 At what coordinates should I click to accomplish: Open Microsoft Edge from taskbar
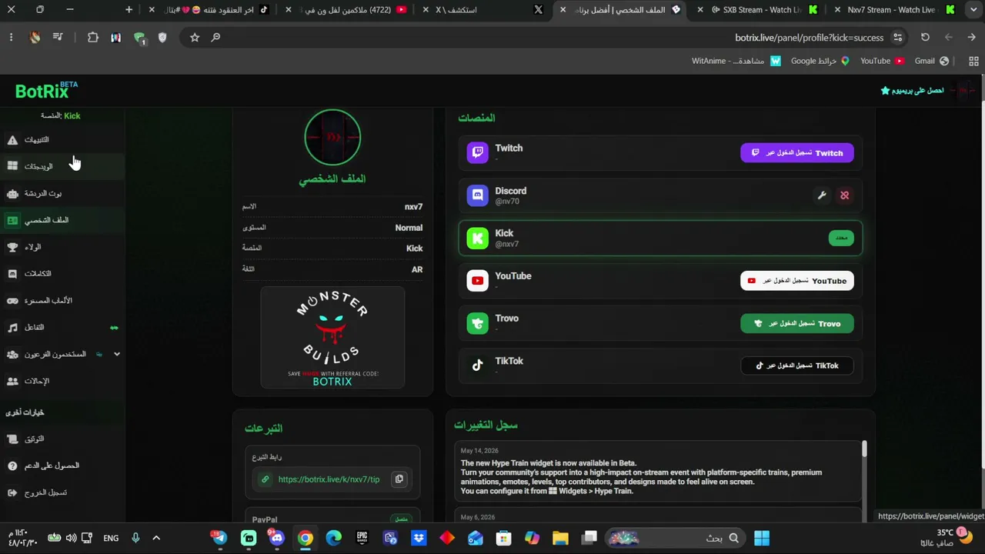tap(333, 539)
